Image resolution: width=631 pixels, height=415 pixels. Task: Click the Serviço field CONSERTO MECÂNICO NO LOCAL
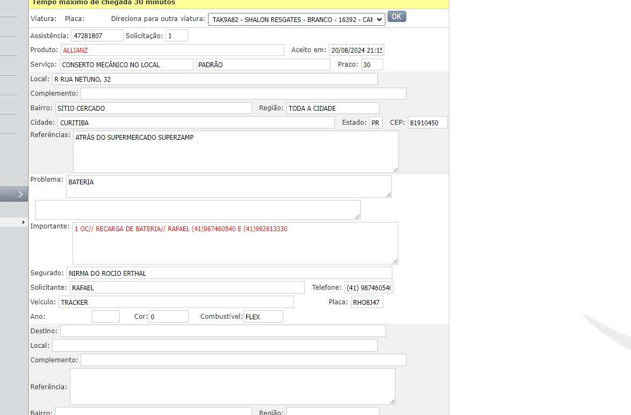click(x=126, y=65)
